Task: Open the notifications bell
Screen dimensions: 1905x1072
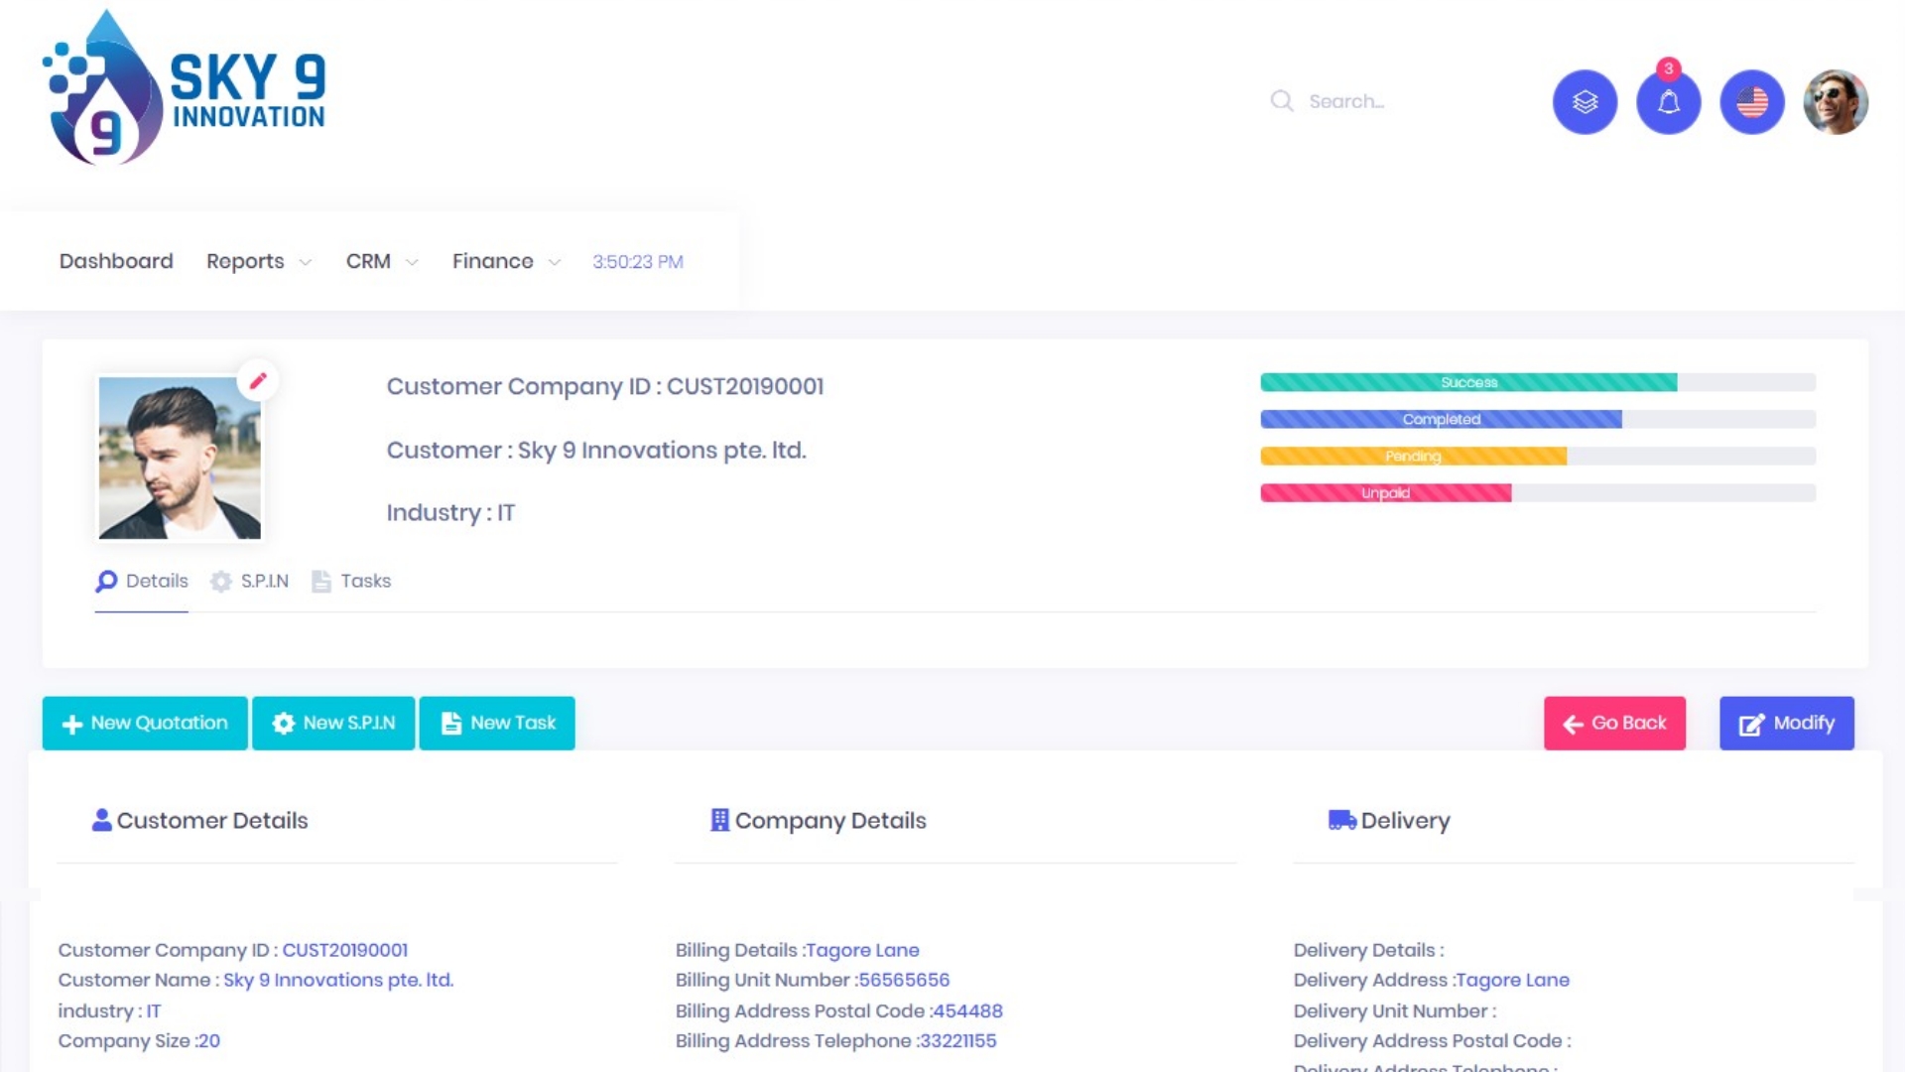Action: coord(1668,101)
